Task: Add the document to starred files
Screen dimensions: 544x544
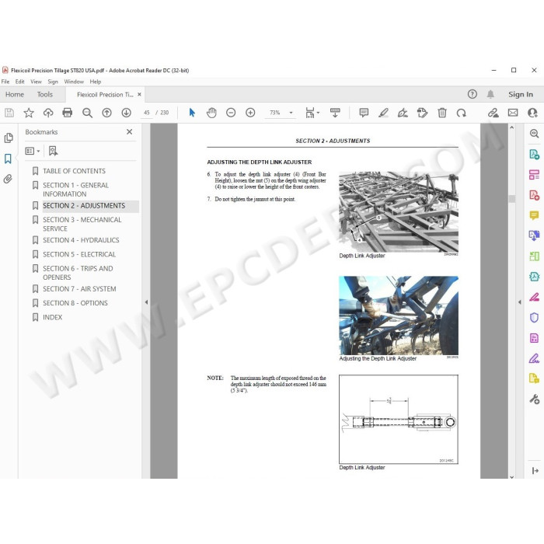Action: coord(29,113)
